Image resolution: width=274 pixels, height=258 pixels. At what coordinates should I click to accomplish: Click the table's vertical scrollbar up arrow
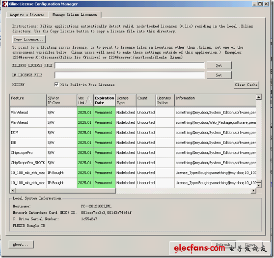coord(259,97)
